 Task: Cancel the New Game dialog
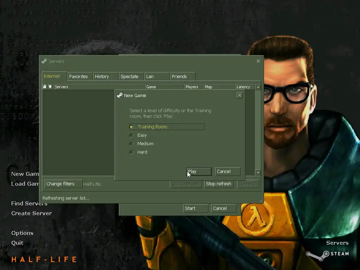click(227, 172)
